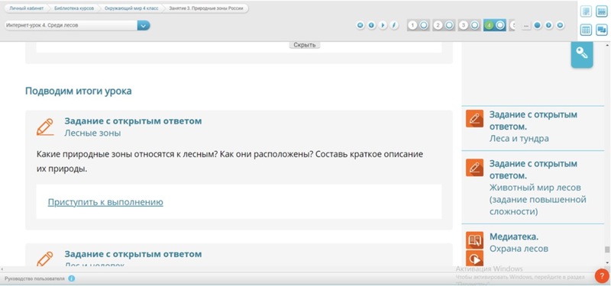
Task: Open 'Занятие 3. Природные зоны России' breadcrumb
Action: pos(205,8)
